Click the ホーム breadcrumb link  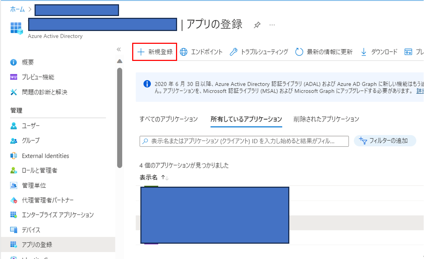point(17,10)
